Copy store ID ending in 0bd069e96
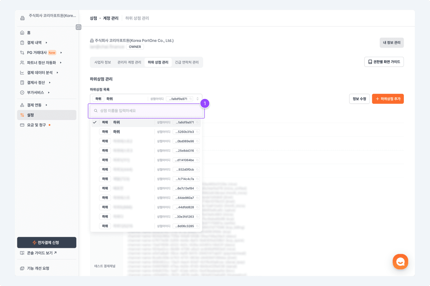 [x=198, y=141]
